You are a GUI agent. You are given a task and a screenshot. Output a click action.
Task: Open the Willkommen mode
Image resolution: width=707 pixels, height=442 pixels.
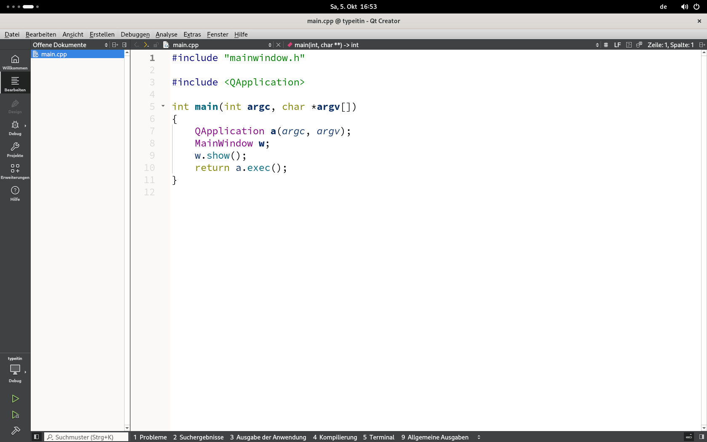coord(15,61)
